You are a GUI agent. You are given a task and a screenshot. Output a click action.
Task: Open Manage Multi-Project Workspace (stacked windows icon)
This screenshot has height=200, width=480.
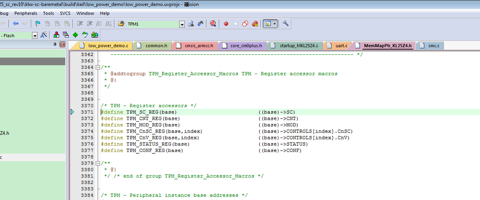(65, 35)
